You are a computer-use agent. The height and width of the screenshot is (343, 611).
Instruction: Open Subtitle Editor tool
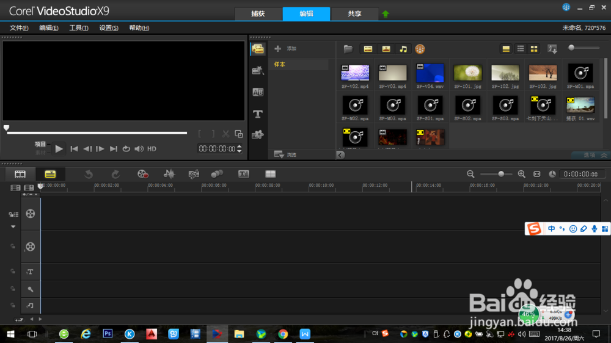(x=244, y=174)
